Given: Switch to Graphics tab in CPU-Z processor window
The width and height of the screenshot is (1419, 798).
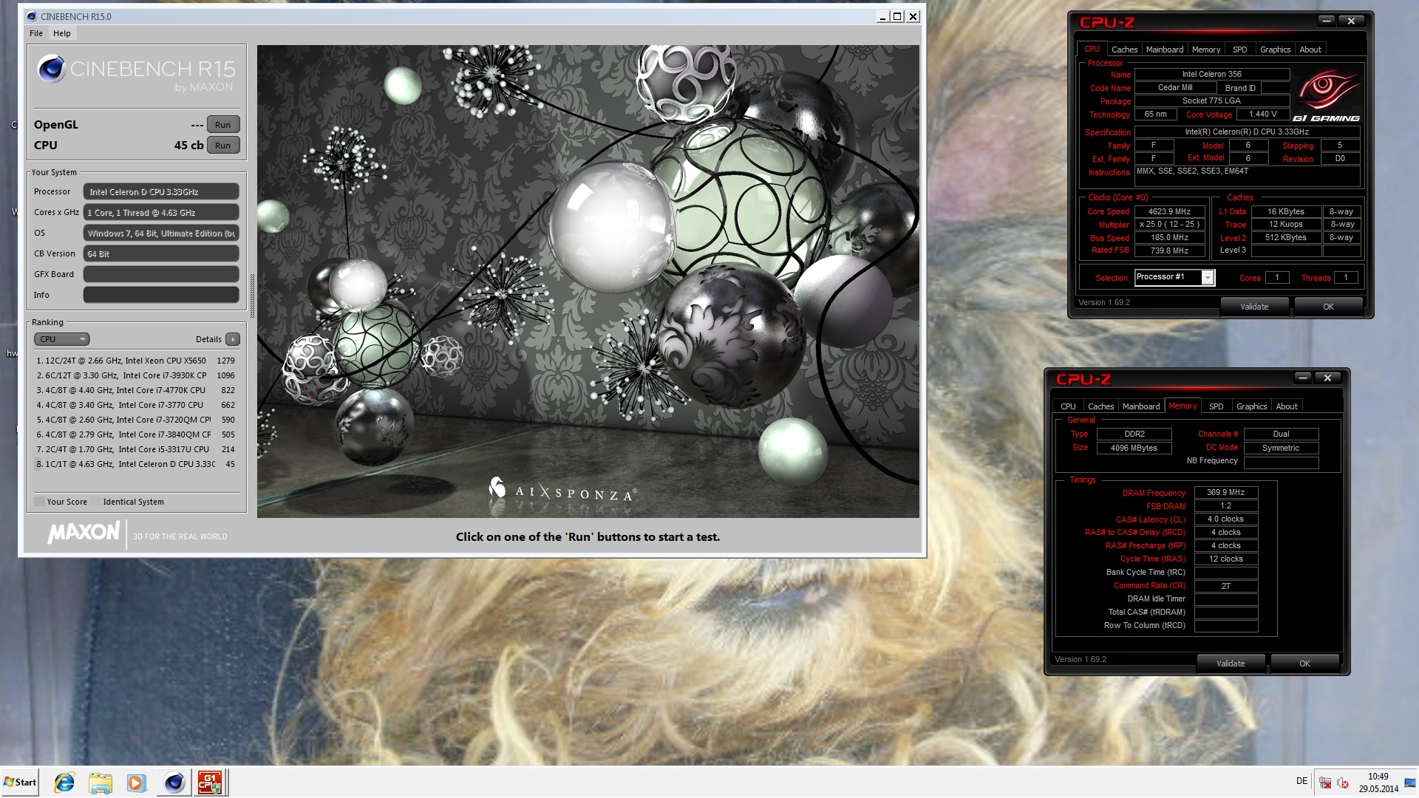Looking at the screenshot, I should [x=1275, y=50].
